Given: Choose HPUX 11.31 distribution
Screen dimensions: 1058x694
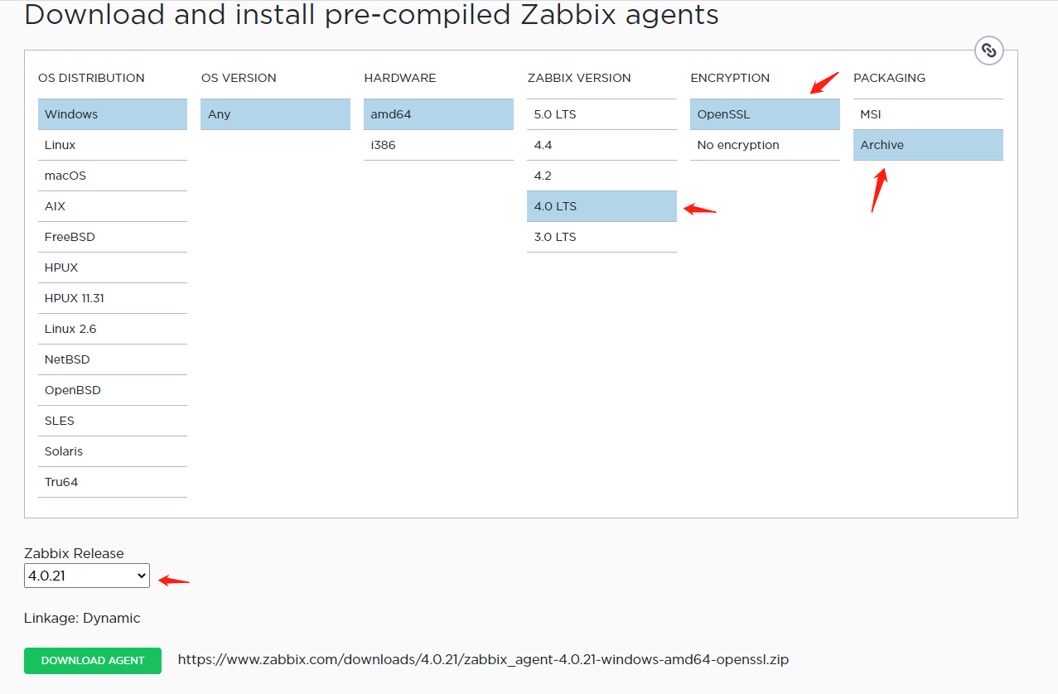Looking at the screenshot, I should (x=112, y=298).
